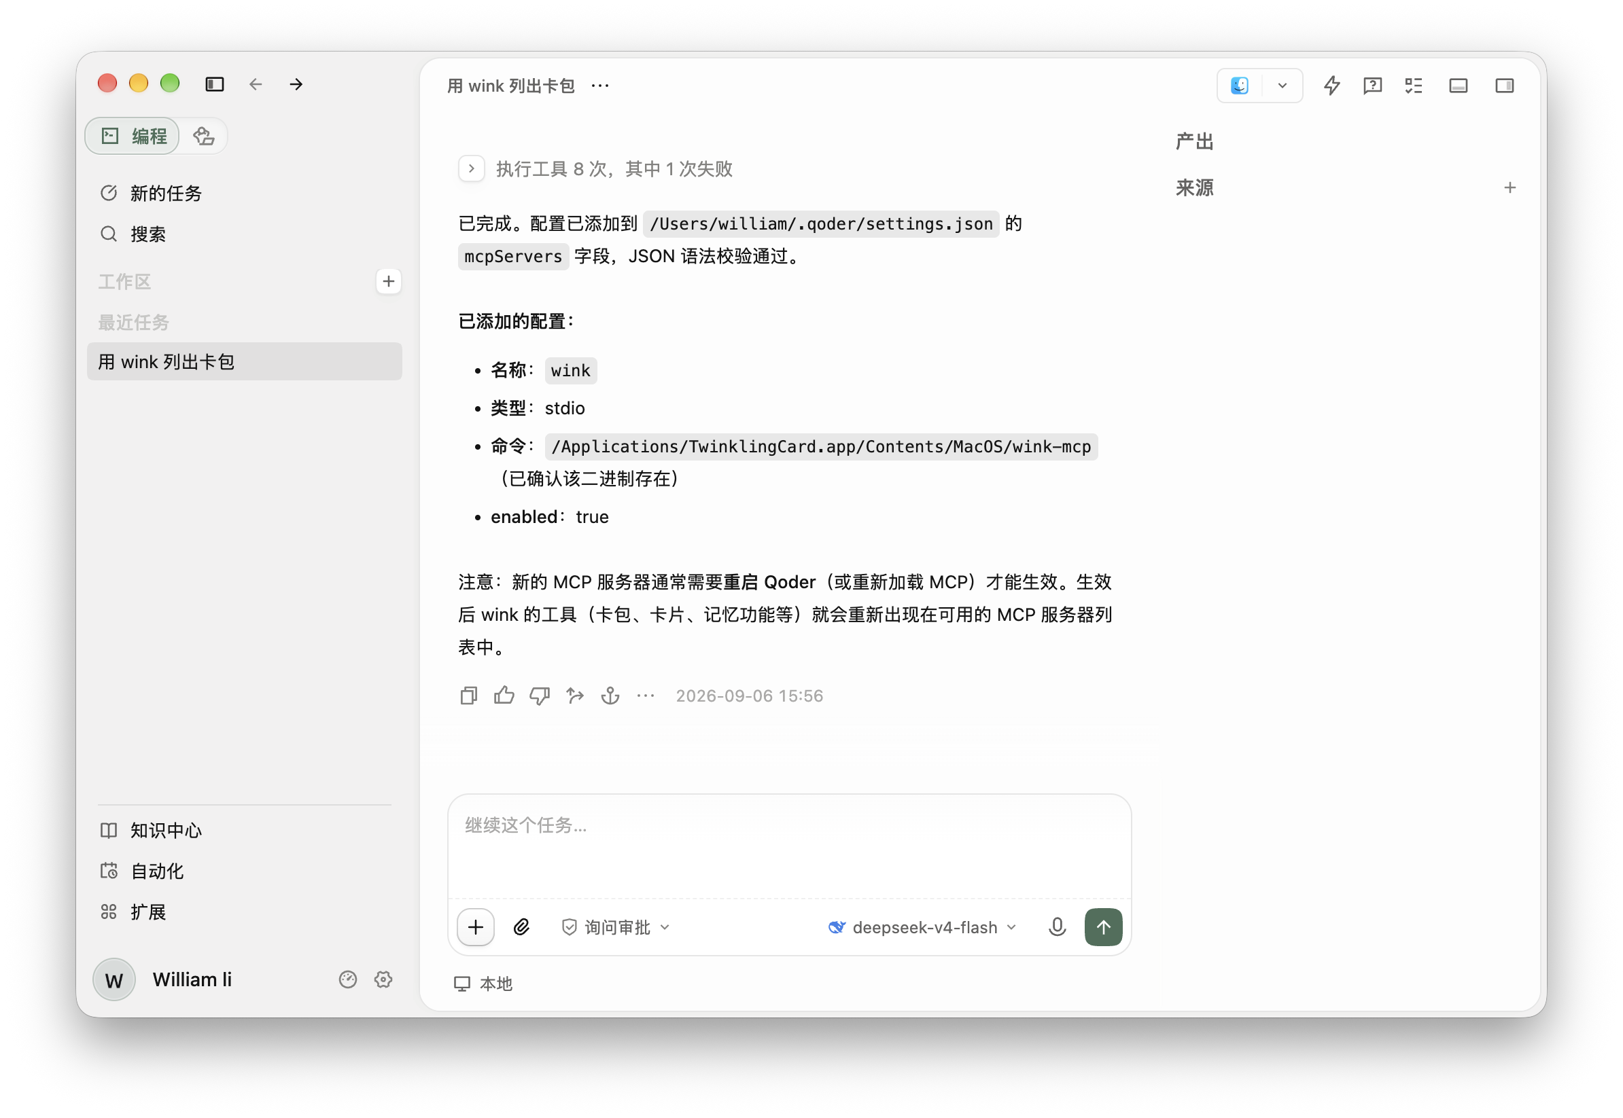Image resolution: width=1623 pixels, height=1118 pixels.
Task: Expand the open-in app dropdown chevron
Action: (1282, 86)
